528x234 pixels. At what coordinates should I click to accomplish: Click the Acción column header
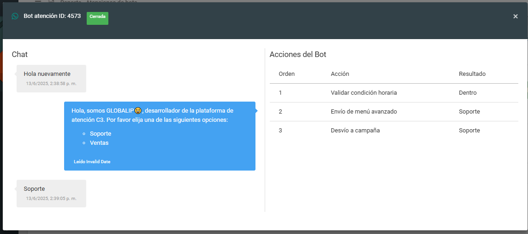tap(340, 74)
